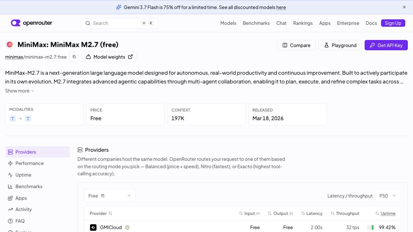Switch to the Performance sidebar section

tap(37, 163)
